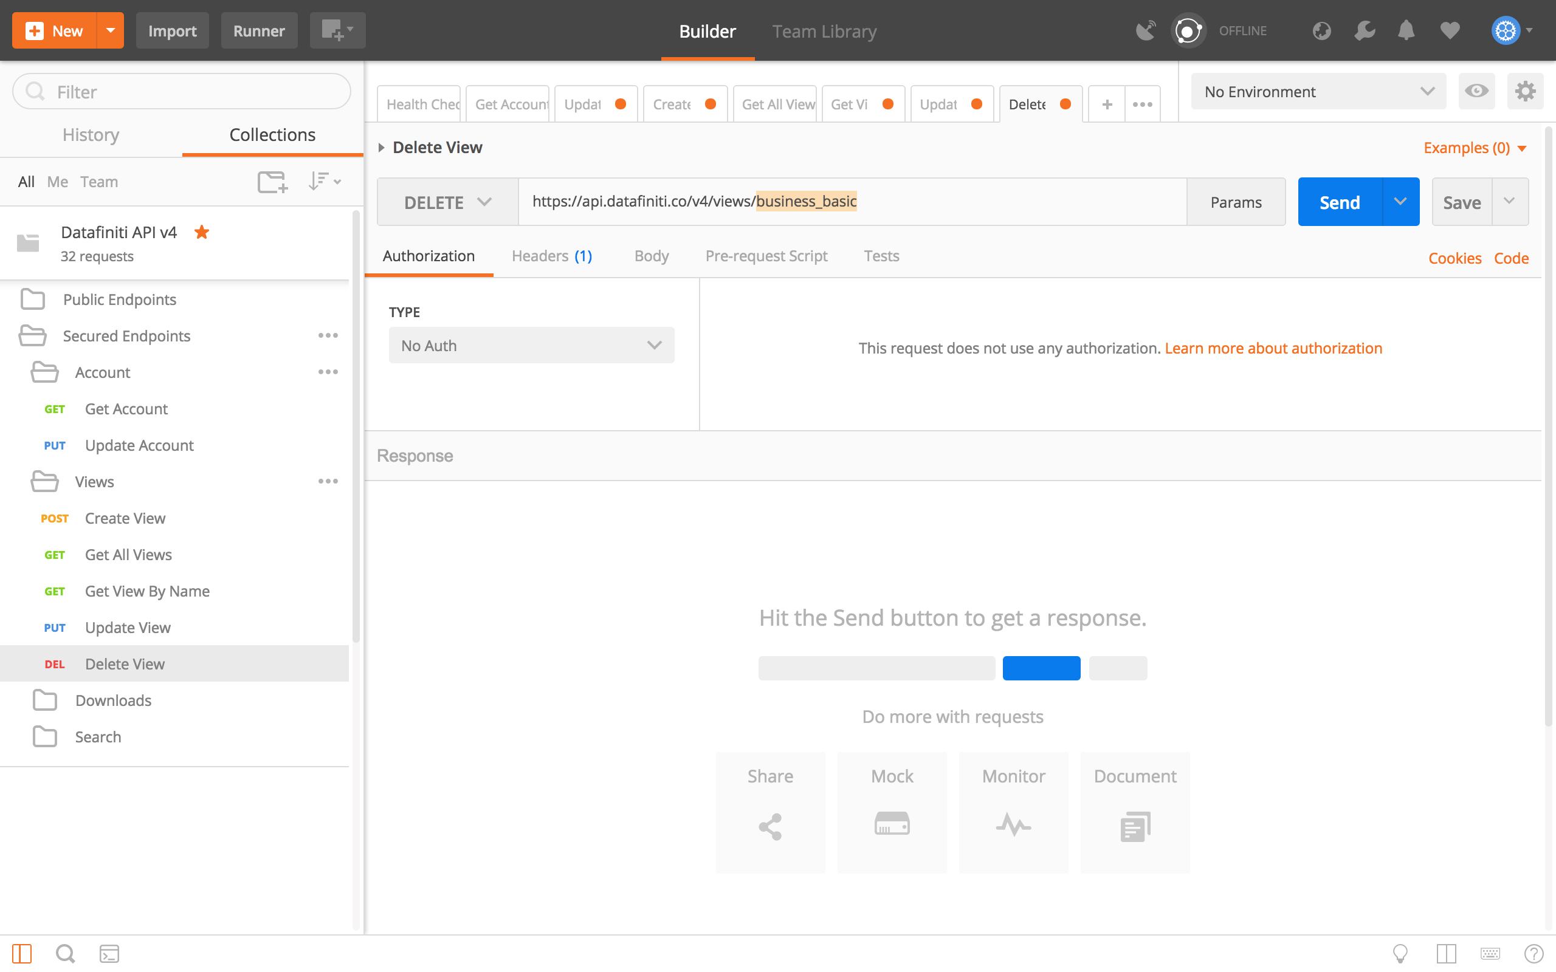Open the Runner
This screenshot has width=1556, height=972.
coord(259,30)
